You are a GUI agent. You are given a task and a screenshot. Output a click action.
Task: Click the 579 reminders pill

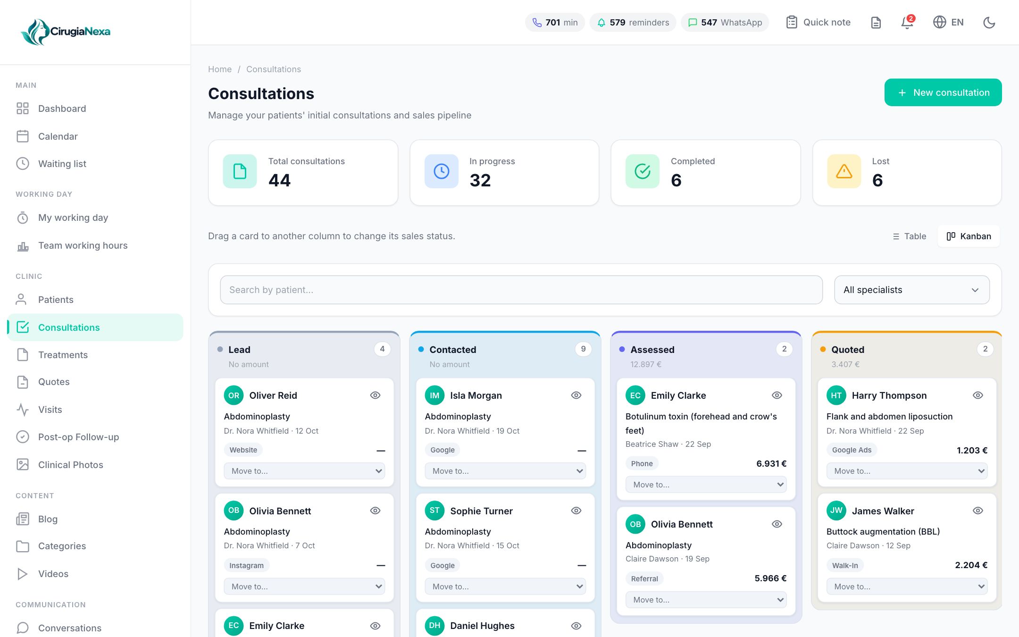pyautogui.click(x=633, y=22)
